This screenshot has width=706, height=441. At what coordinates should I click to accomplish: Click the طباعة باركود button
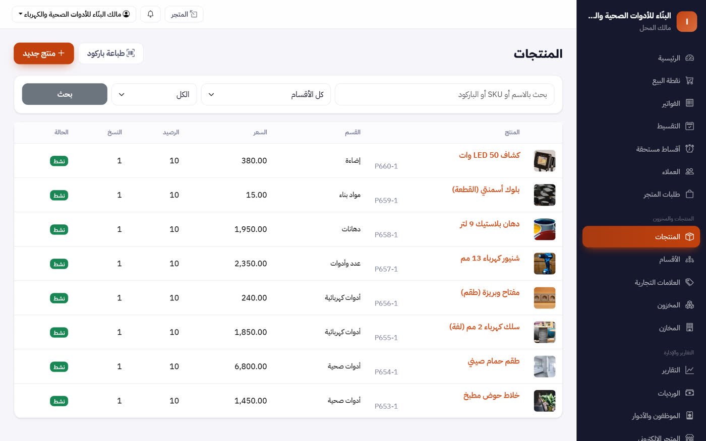pyautogui.click(x=111, y=53)
